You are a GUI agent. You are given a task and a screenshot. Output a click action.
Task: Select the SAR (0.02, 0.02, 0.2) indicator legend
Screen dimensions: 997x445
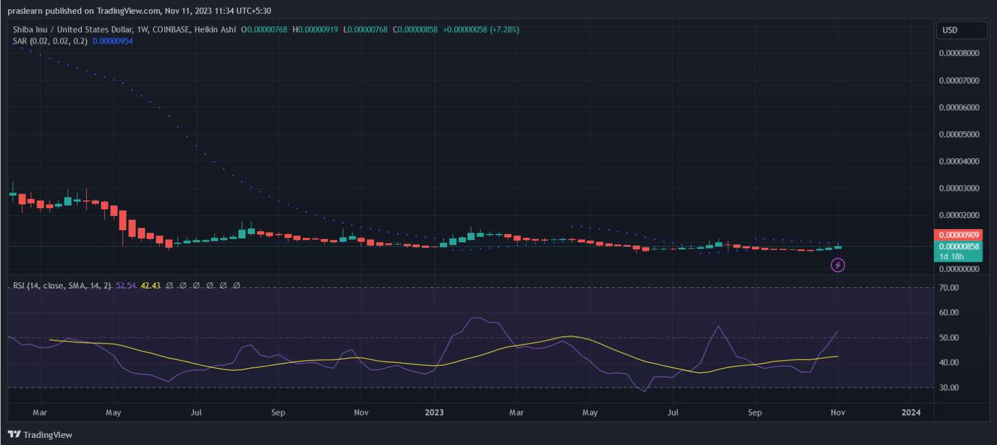50,41
